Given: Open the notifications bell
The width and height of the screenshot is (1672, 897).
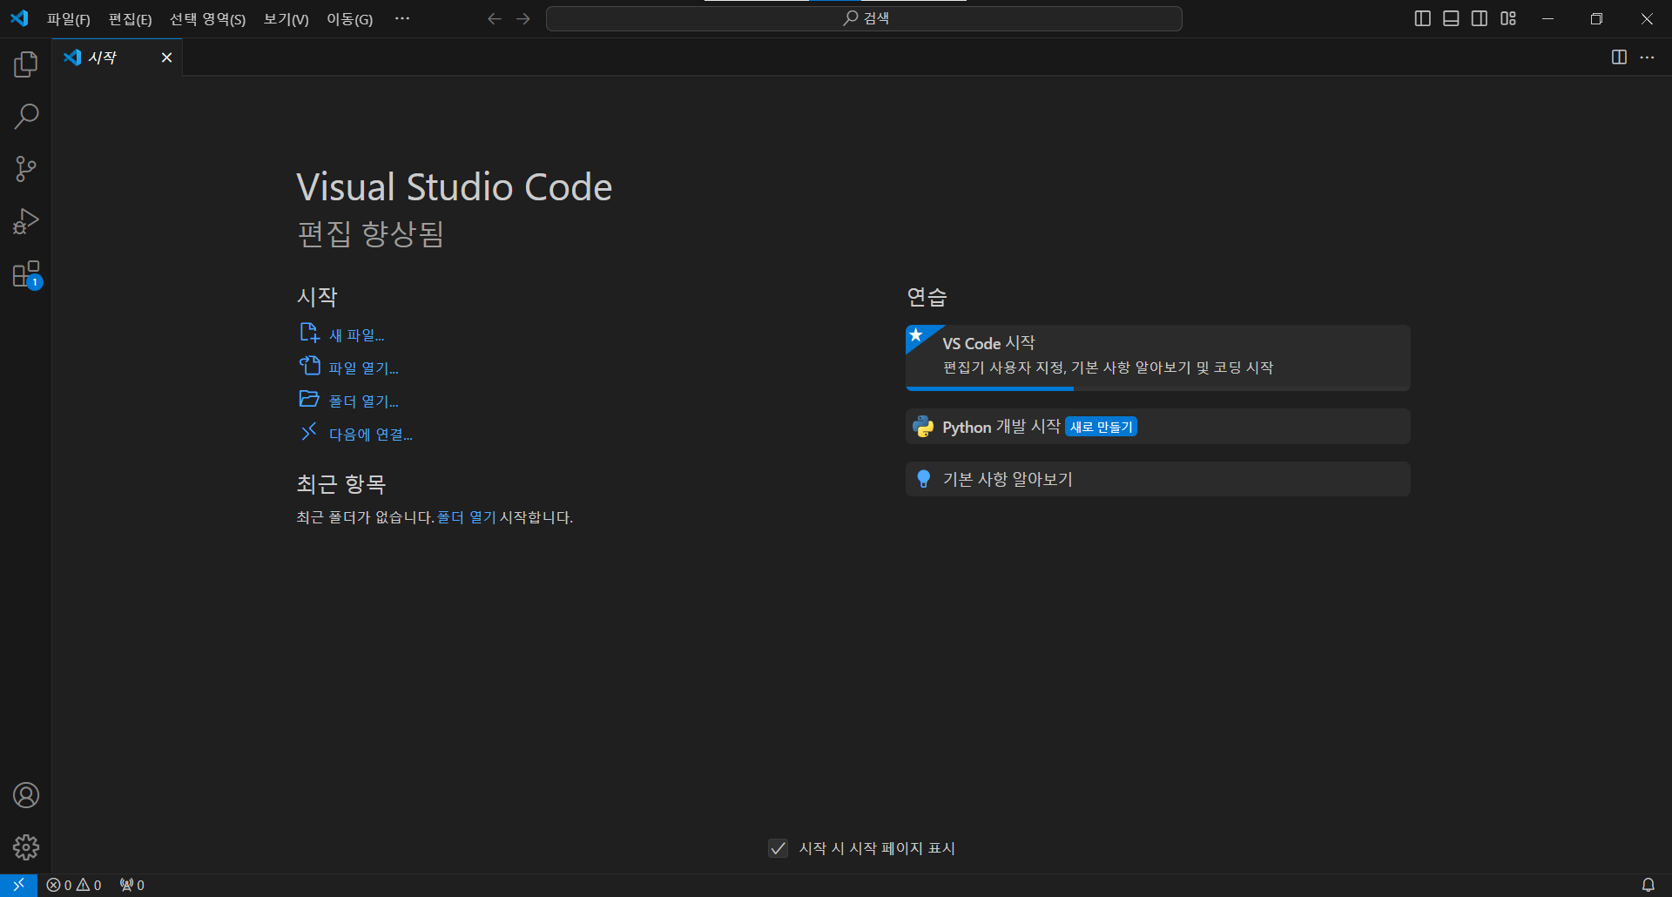Looking at the screenshot, I should point(1648,885).
